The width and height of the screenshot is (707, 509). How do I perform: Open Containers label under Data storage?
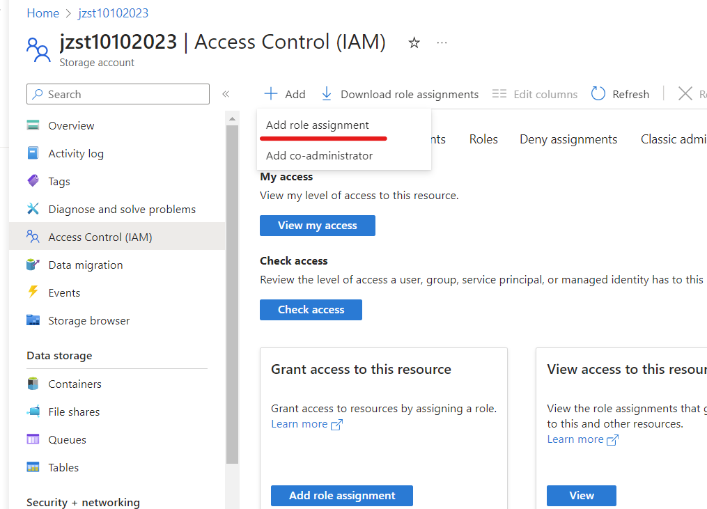(x=75, y=384)
